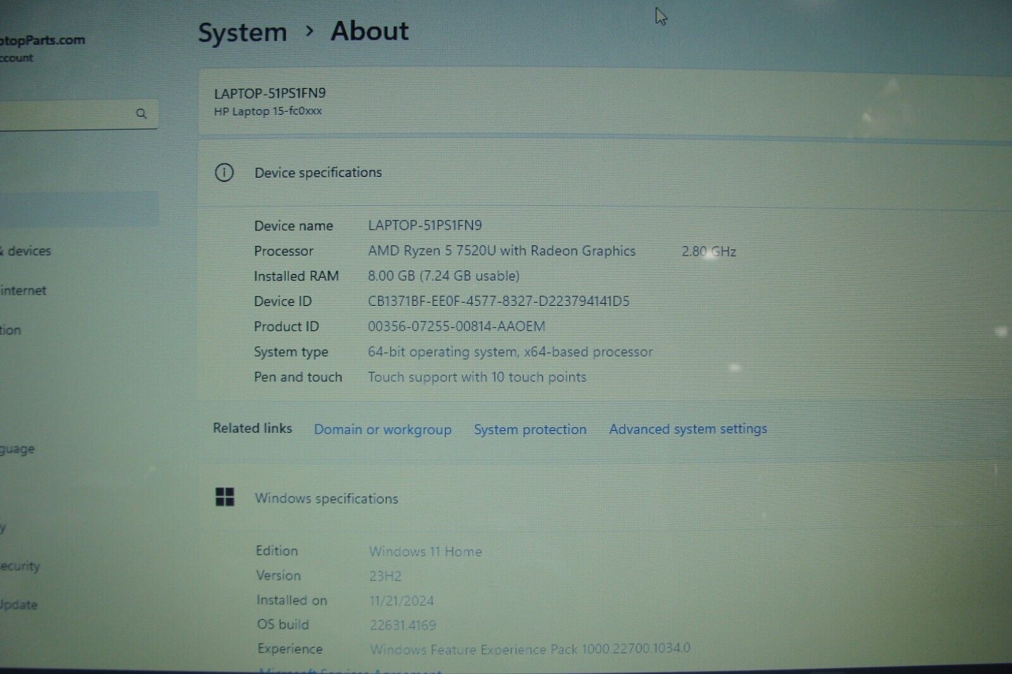Click the 64-bit operating system text
1012x674 pixels.
[510, 352]
